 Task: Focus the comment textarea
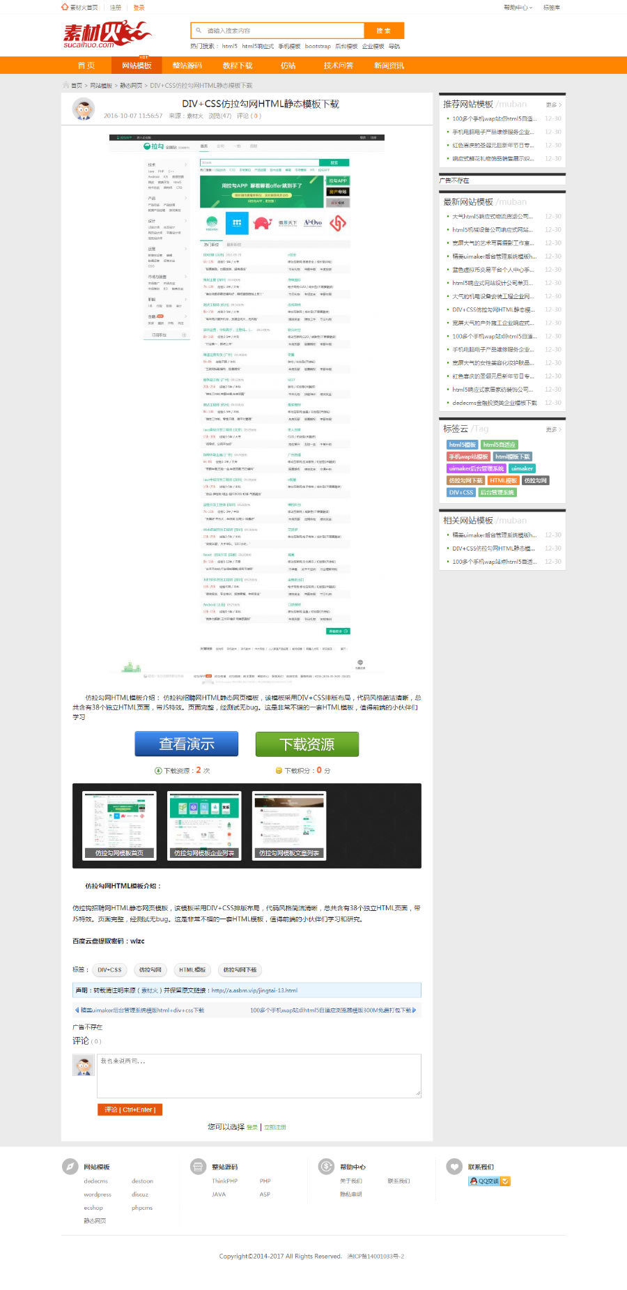pos(259,1075)
